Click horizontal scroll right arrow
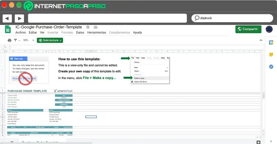The image size is (277, 144). pyautogui.click(x=261, y=137)
